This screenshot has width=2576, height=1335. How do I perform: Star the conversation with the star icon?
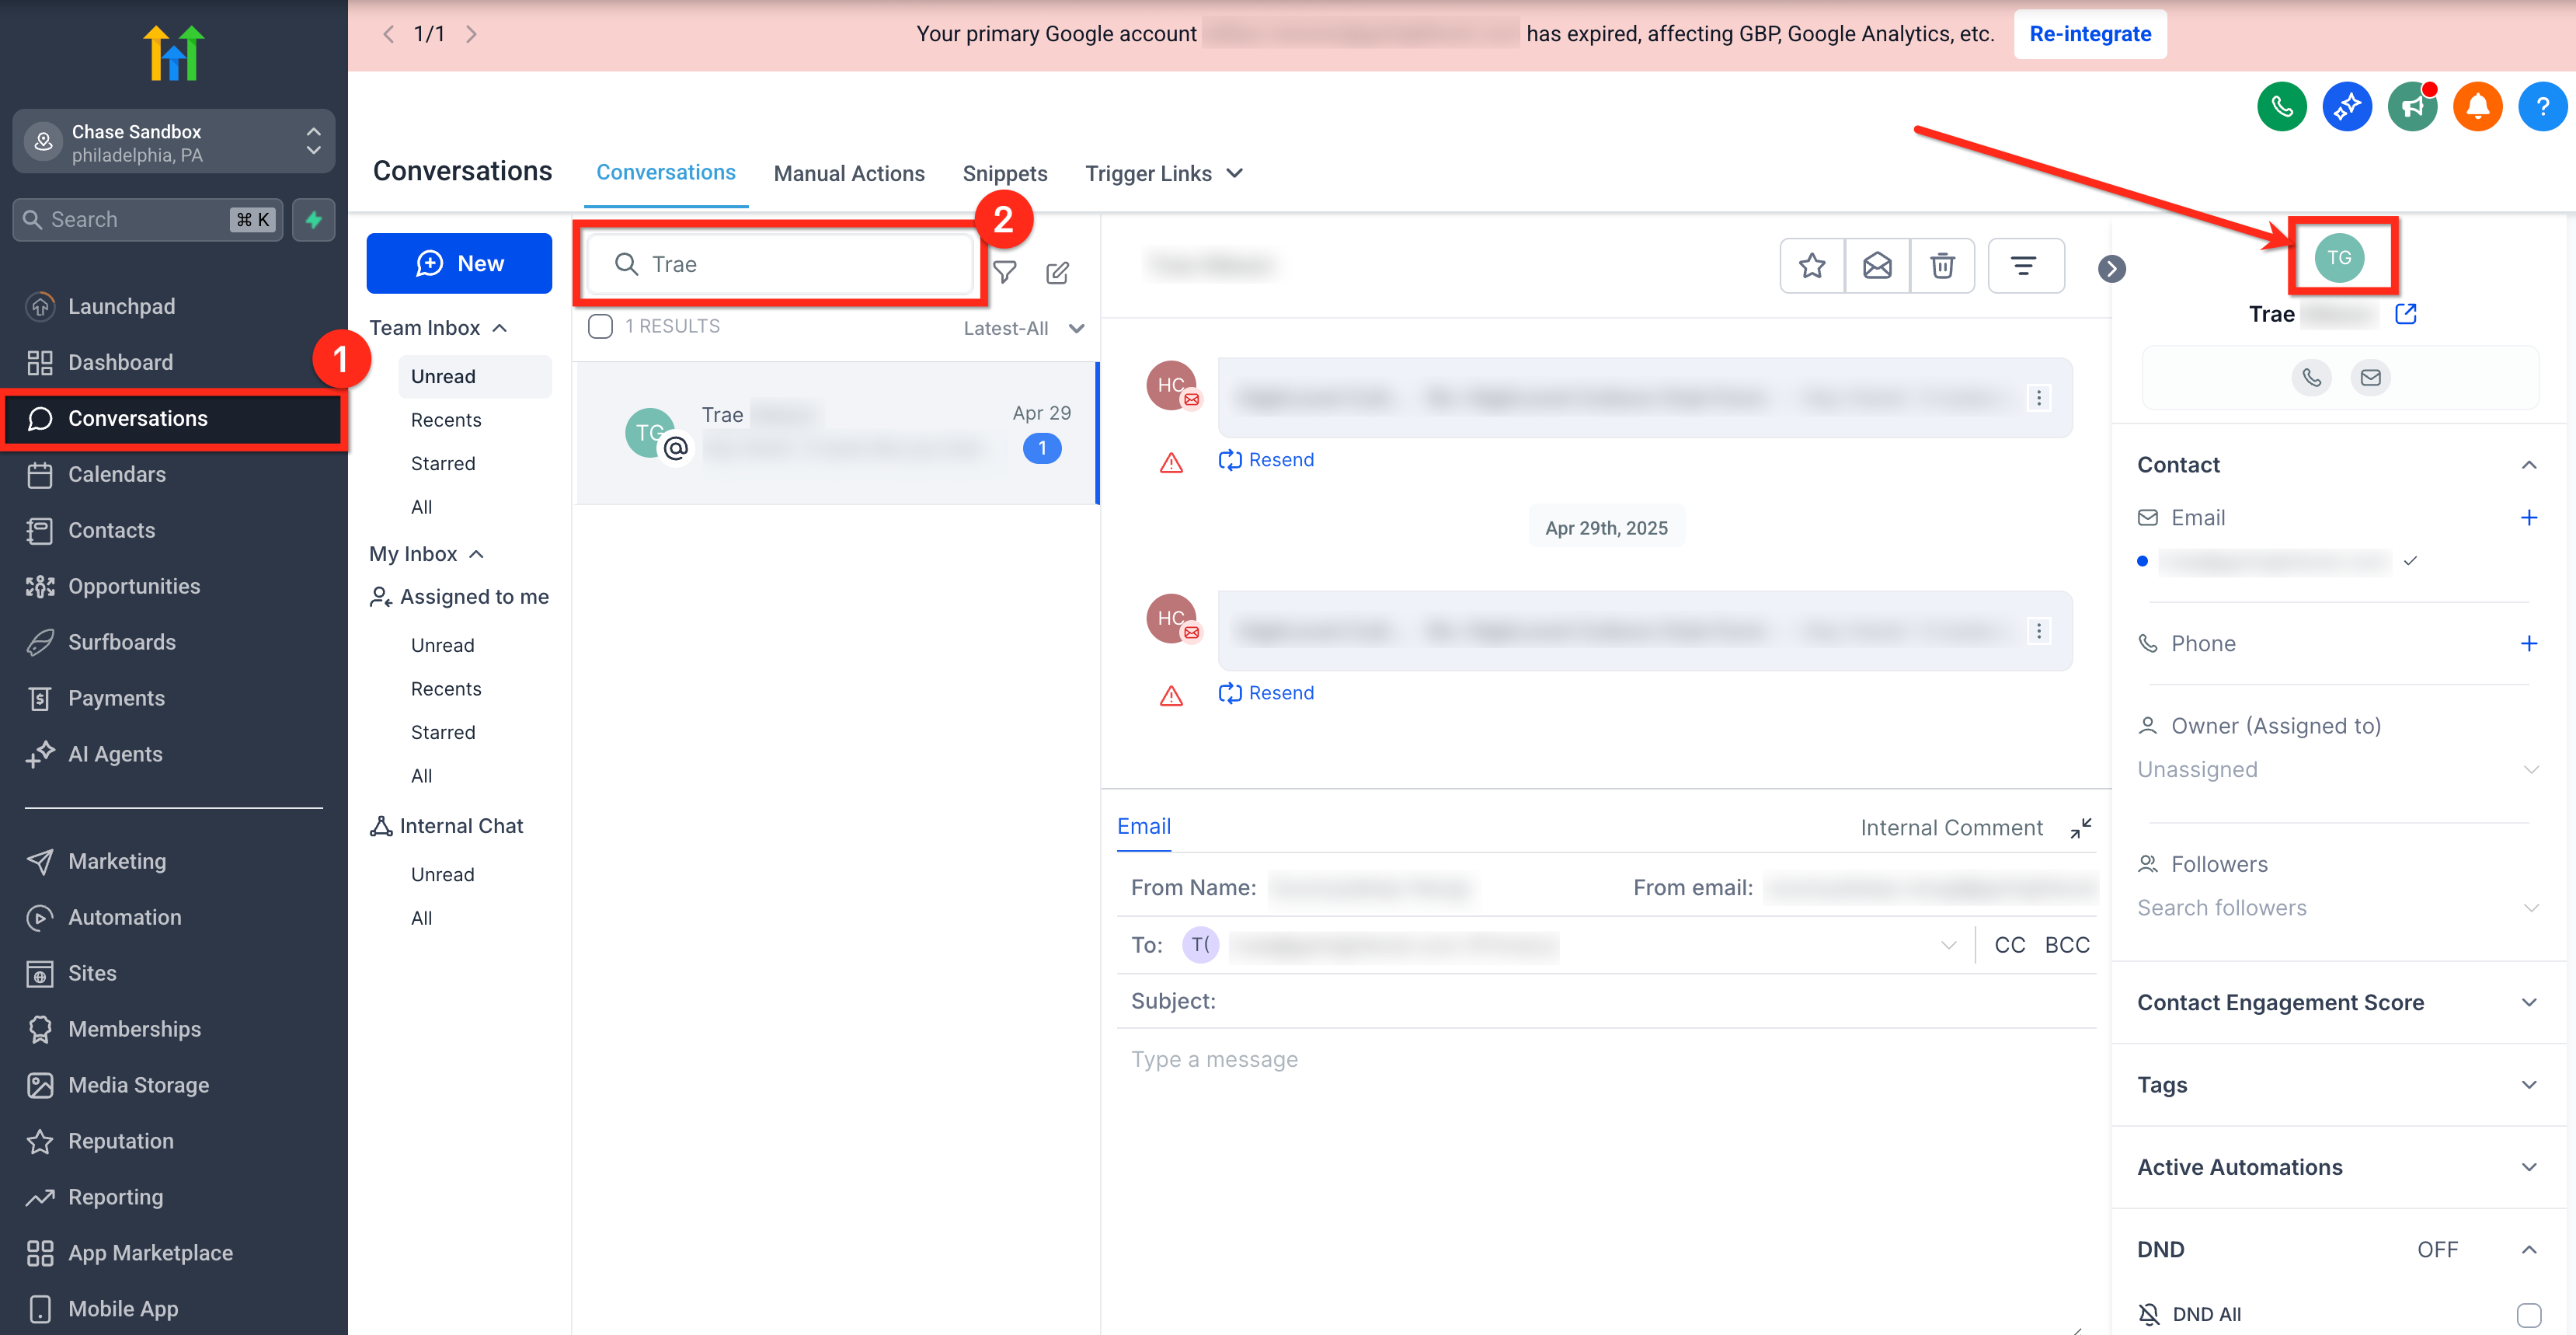point(1812,266)
